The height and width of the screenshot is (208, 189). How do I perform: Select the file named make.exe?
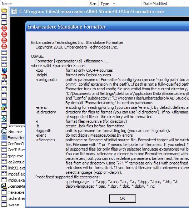tap(16, 192)
